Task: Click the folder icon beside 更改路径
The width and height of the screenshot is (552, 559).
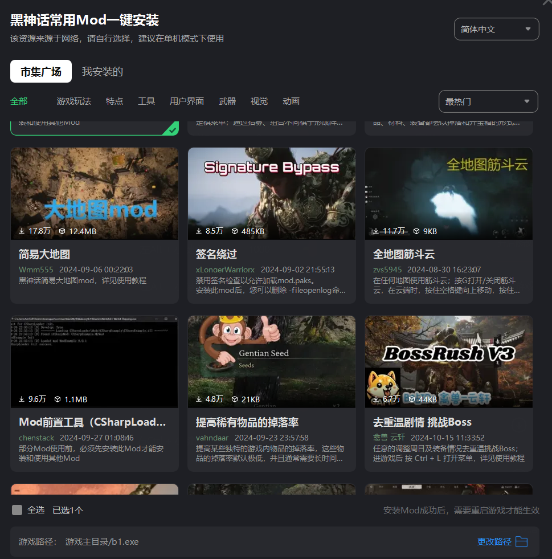Action: [522, 541]
